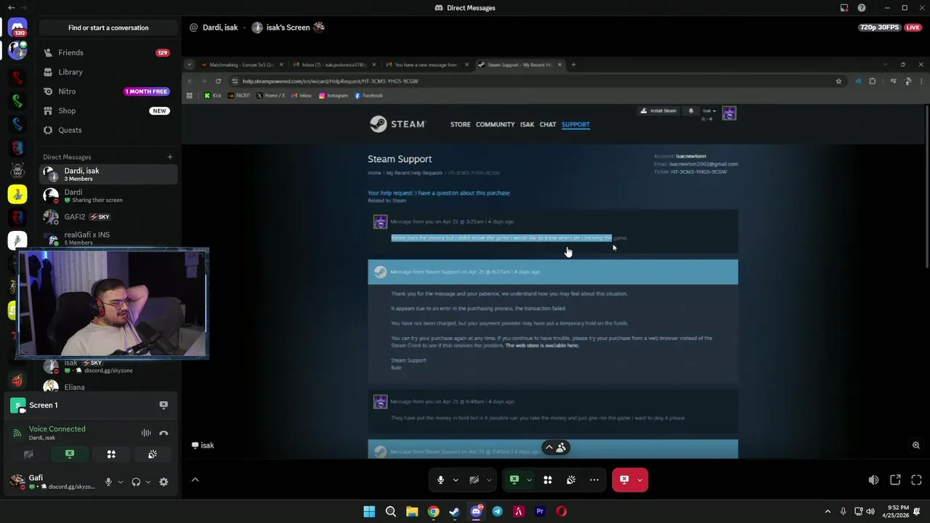Open Google Chrome from taskbar
The height and width of the screenshot is (523, 930).
pos(434,511)
